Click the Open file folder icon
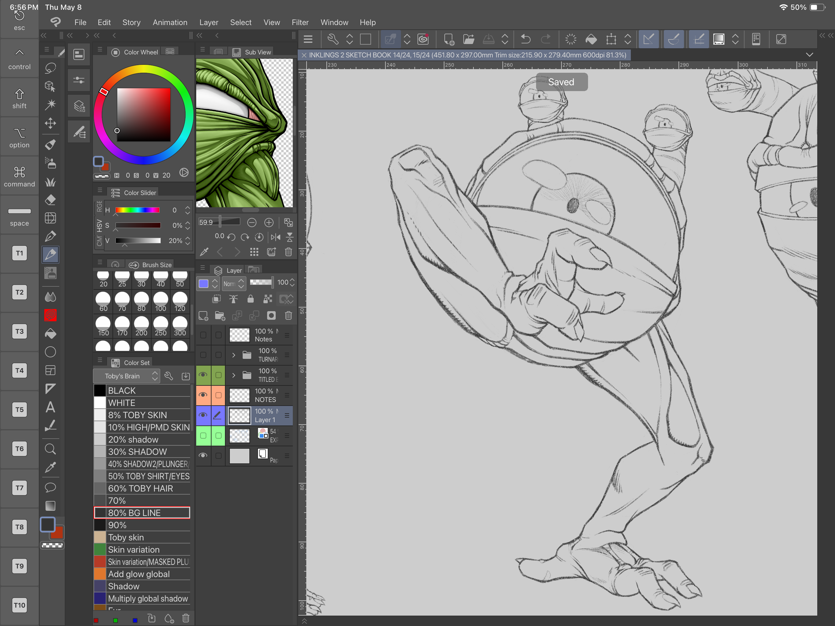Image resolution: width=835 pixels, height=626 pixels. (469, 39)
